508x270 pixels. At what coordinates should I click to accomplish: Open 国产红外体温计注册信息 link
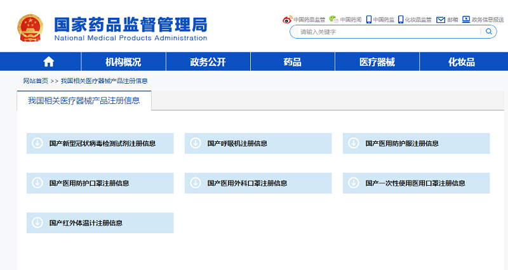pyautogui.click(x=86, y=223)
